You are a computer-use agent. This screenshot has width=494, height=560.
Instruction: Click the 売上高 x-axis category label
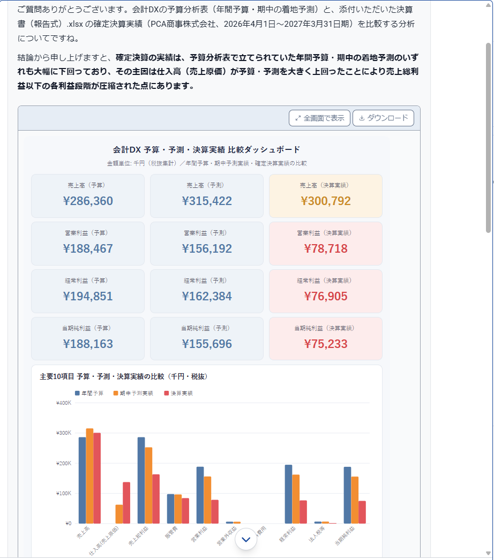pos(83,532)
